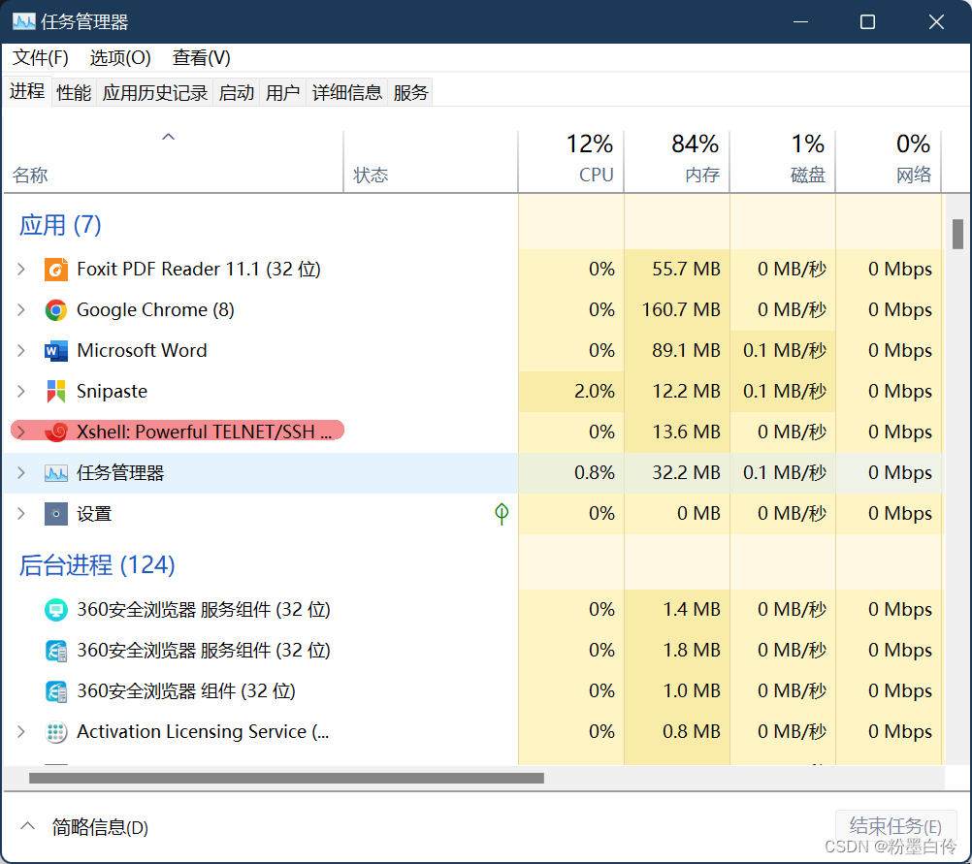Select Google Chrome (8) row name
Viewport: 972px width, 864px height.
pos(155,310)
